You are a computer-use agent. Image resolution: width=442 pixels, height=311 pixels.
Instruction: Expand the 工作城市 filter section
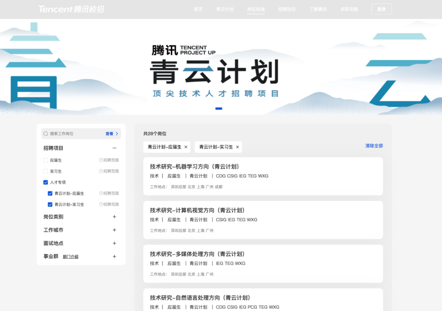click(115, 230)
